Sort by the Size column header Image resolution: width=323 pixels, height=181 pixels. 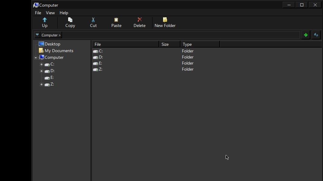[169, 44]
